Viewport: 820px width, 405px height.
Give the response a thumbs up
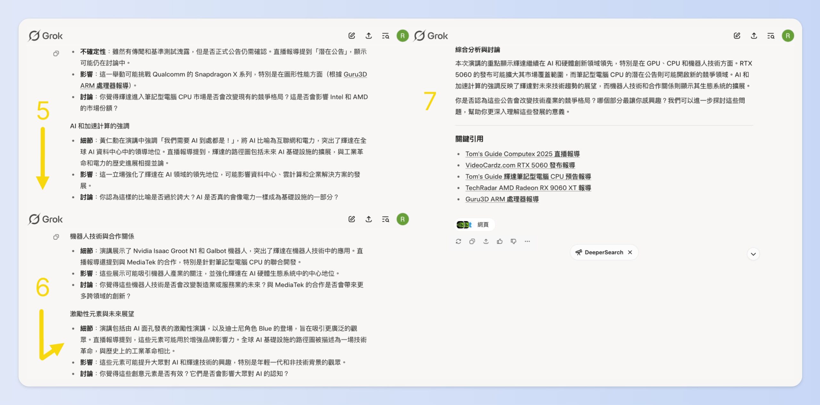[499, 242]
